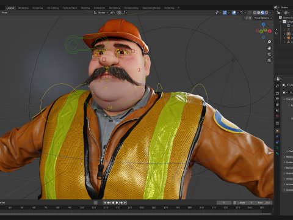Click the Z axis on the navigation gizmo
The height and width of the screenshot is (220, 293).
264,24
